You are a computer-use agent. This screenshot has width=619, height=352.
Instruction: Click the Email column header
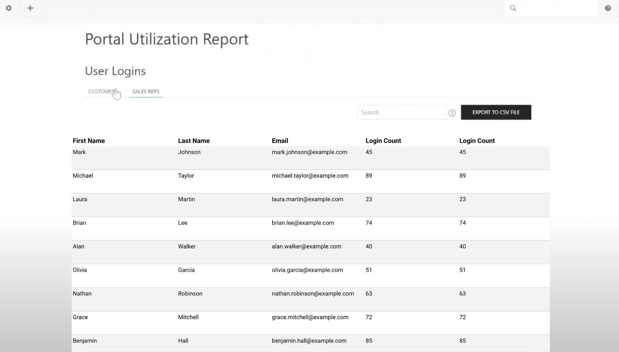pos(280,141)
